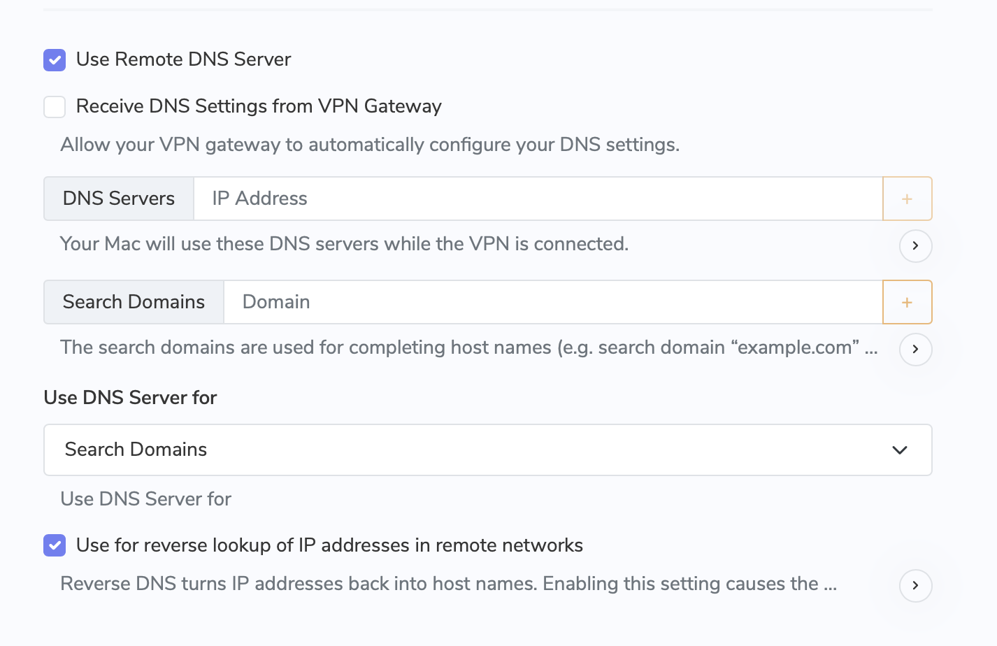Click the chevron beside the search domains help text

pos(915,350)
